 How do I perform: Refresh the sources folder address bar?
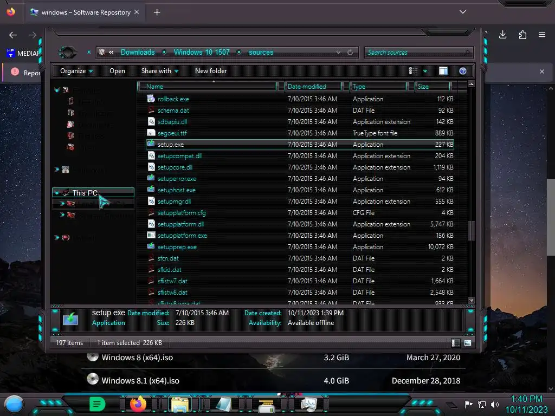tap(350, 53)
